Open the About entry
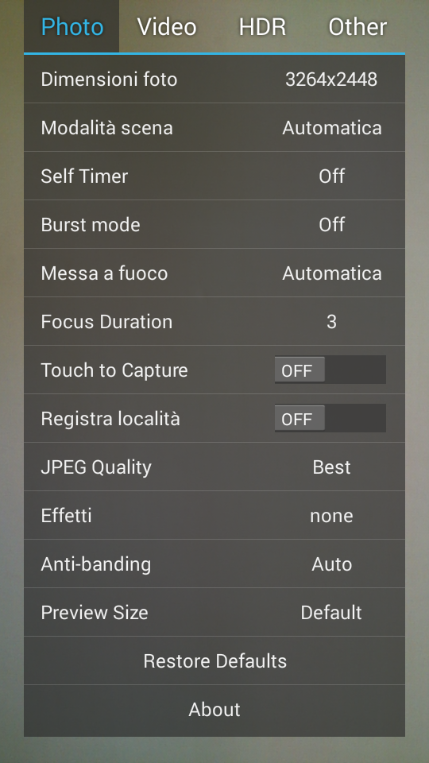The width and height of the screenshot is (429, 763). tap(214, 710)
